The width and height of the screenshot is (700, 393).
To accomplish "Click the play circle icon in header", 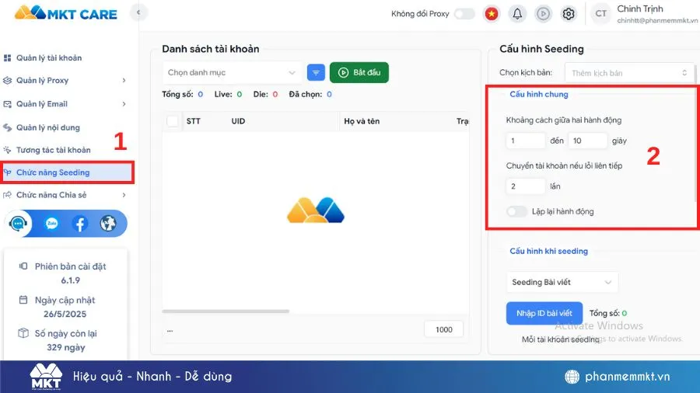I will point(543,14).
